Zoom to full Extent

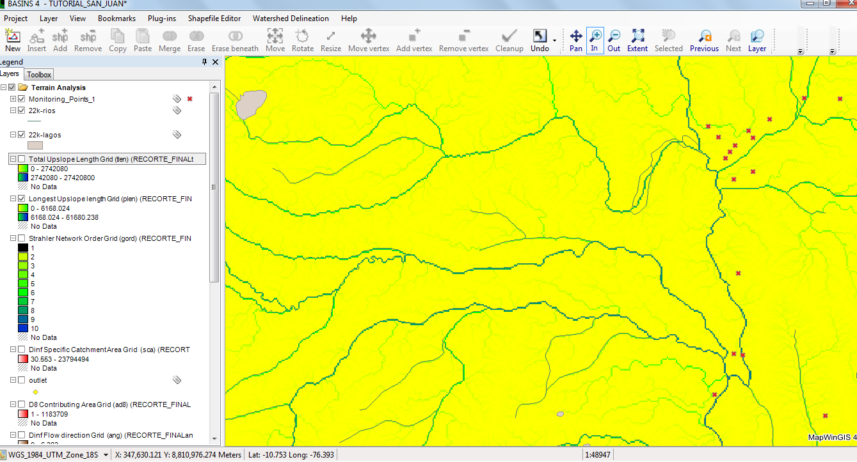click(637, 40)
